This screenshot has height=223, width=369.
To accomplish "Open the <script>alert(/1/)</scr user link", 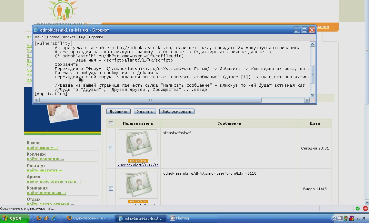I will click(x=138, y=165).
